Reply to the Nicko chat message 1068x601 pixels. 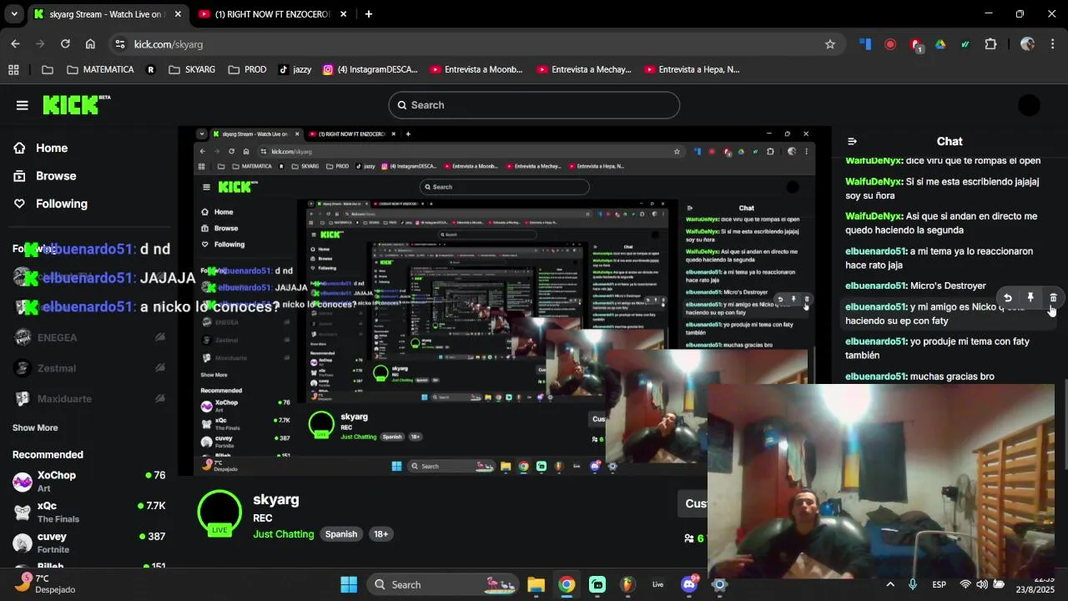[x=1007, y=298]
